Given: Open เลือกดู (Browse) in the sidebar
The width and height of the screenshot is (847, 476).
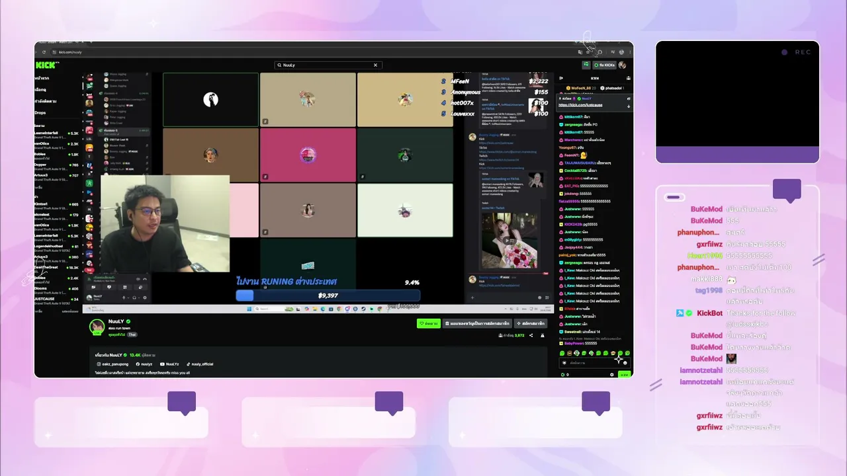Looking at the screenshot, I should (x=41, y=89).
